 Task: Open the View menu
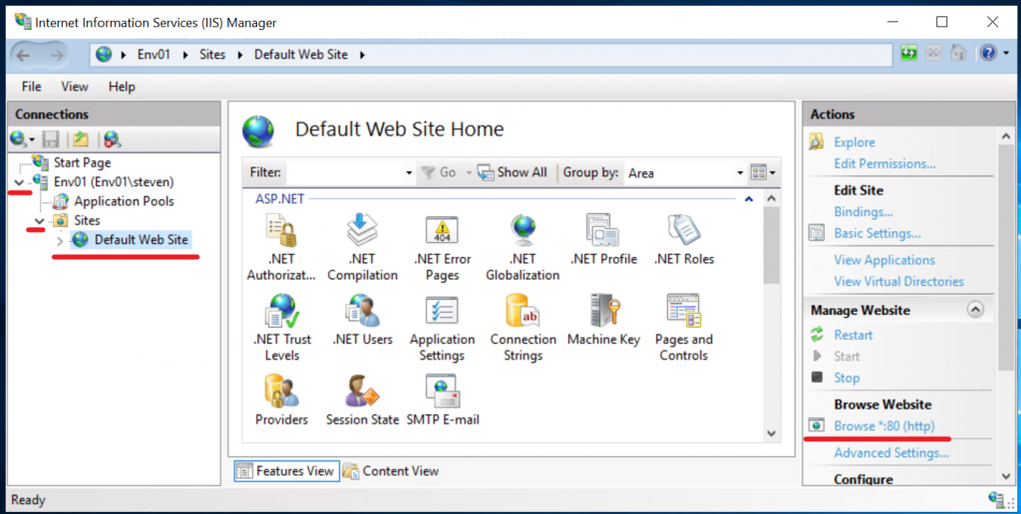[x=75, y=87]
